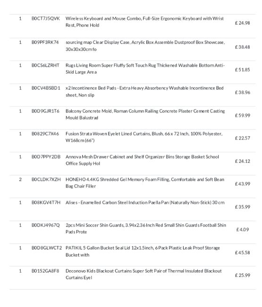Click quantity 2 for HONEHO foam filling
Screen dimensions: 262x307
[x=20, y=179]
